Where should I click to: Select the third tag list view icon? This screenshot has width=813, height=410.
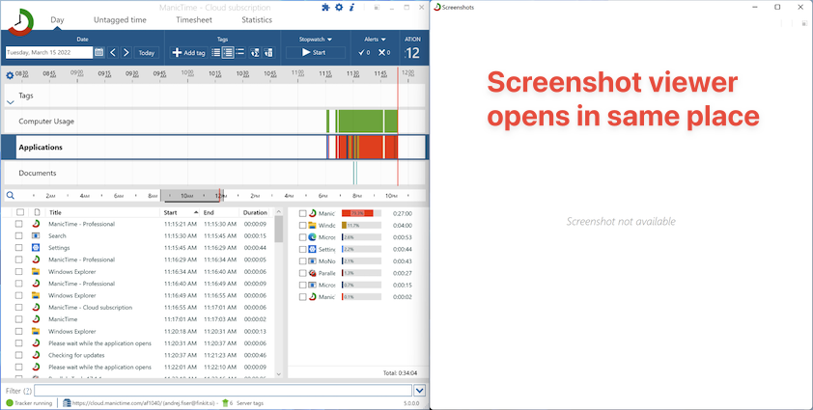(x=240, y=52)
